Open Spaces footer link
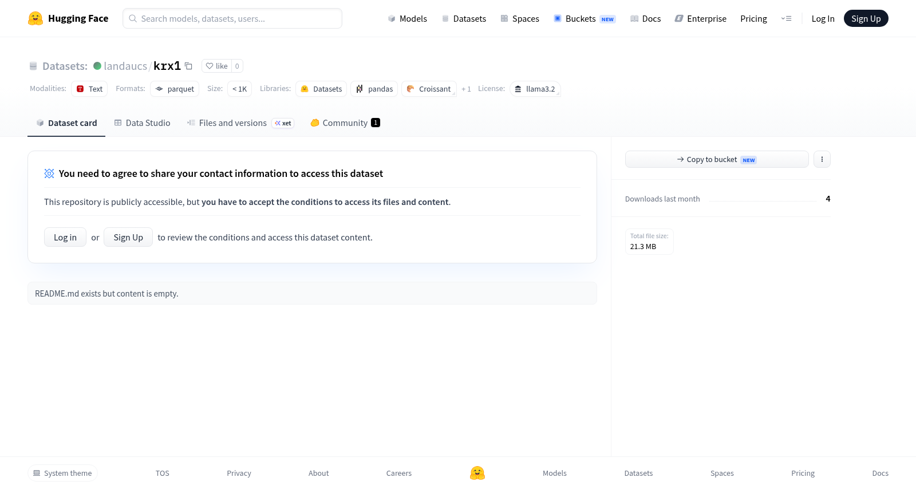916x493 pixels. click(722, 473)
